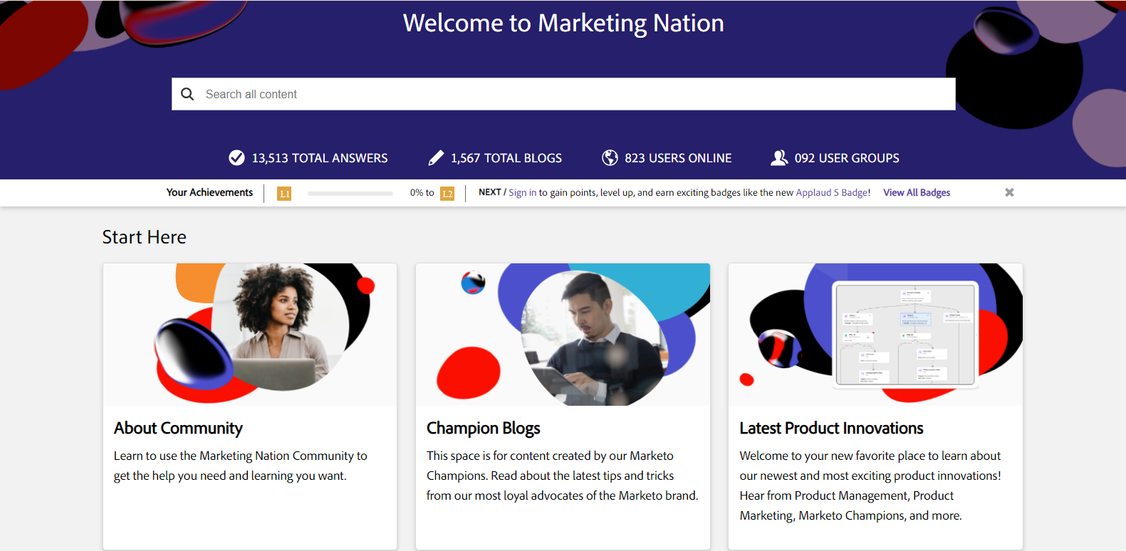
Task: Click the L2 level badge icon
Action: (x=447, y=194)
